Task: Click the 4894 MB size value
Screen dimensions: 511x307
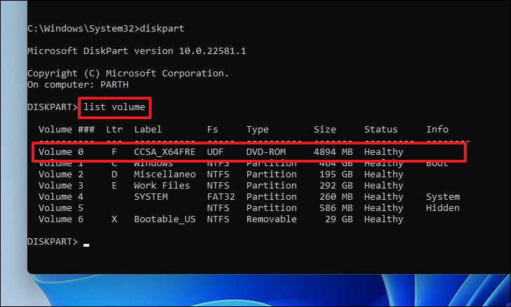Action: tap(333, 152)
